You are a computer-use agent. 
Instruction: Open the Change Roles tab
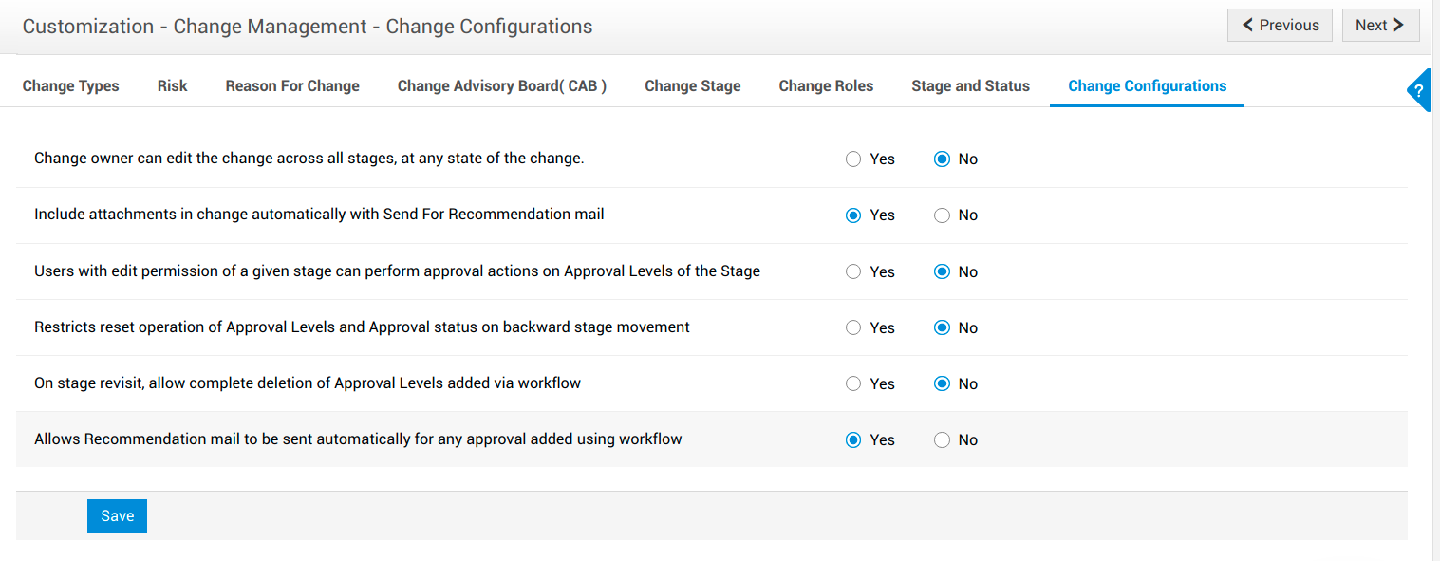coord(826,86)
